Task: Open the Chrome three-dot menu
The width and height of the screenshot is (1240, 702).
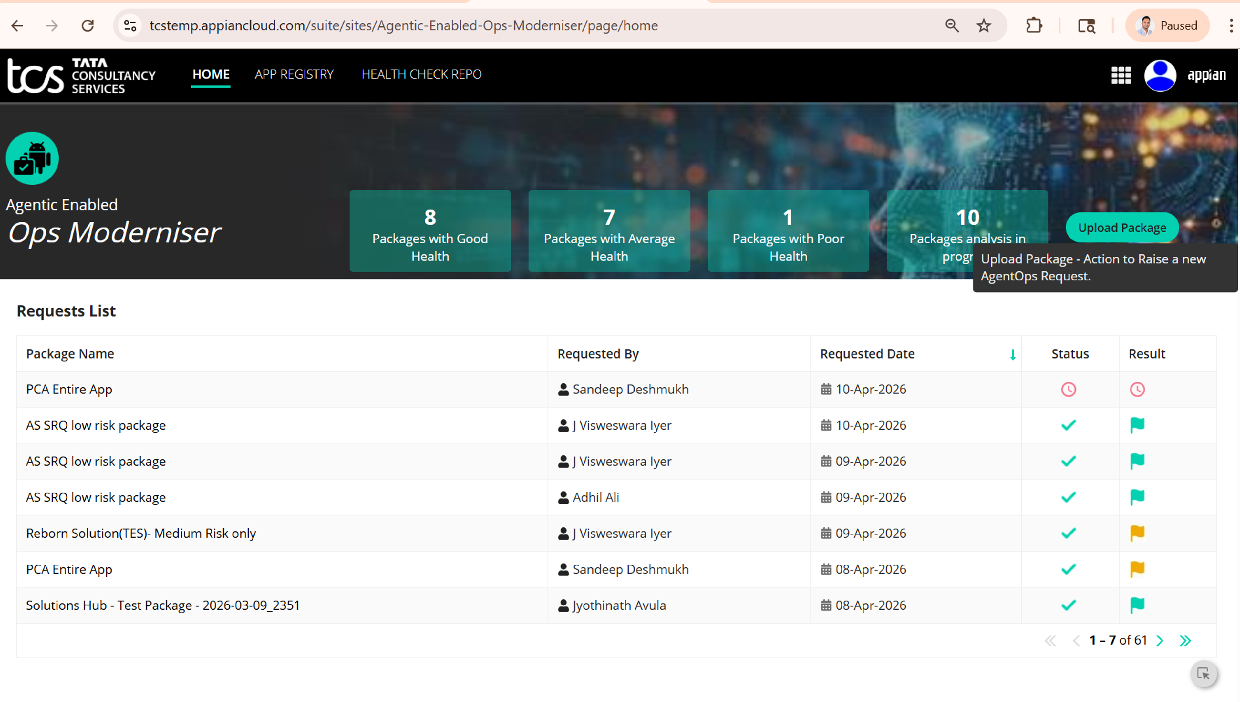Action: 1231,25
